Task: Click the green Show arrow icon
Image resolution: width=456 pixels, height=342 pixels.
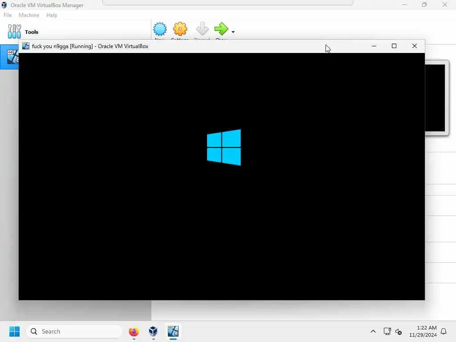Action: point(222,29)
